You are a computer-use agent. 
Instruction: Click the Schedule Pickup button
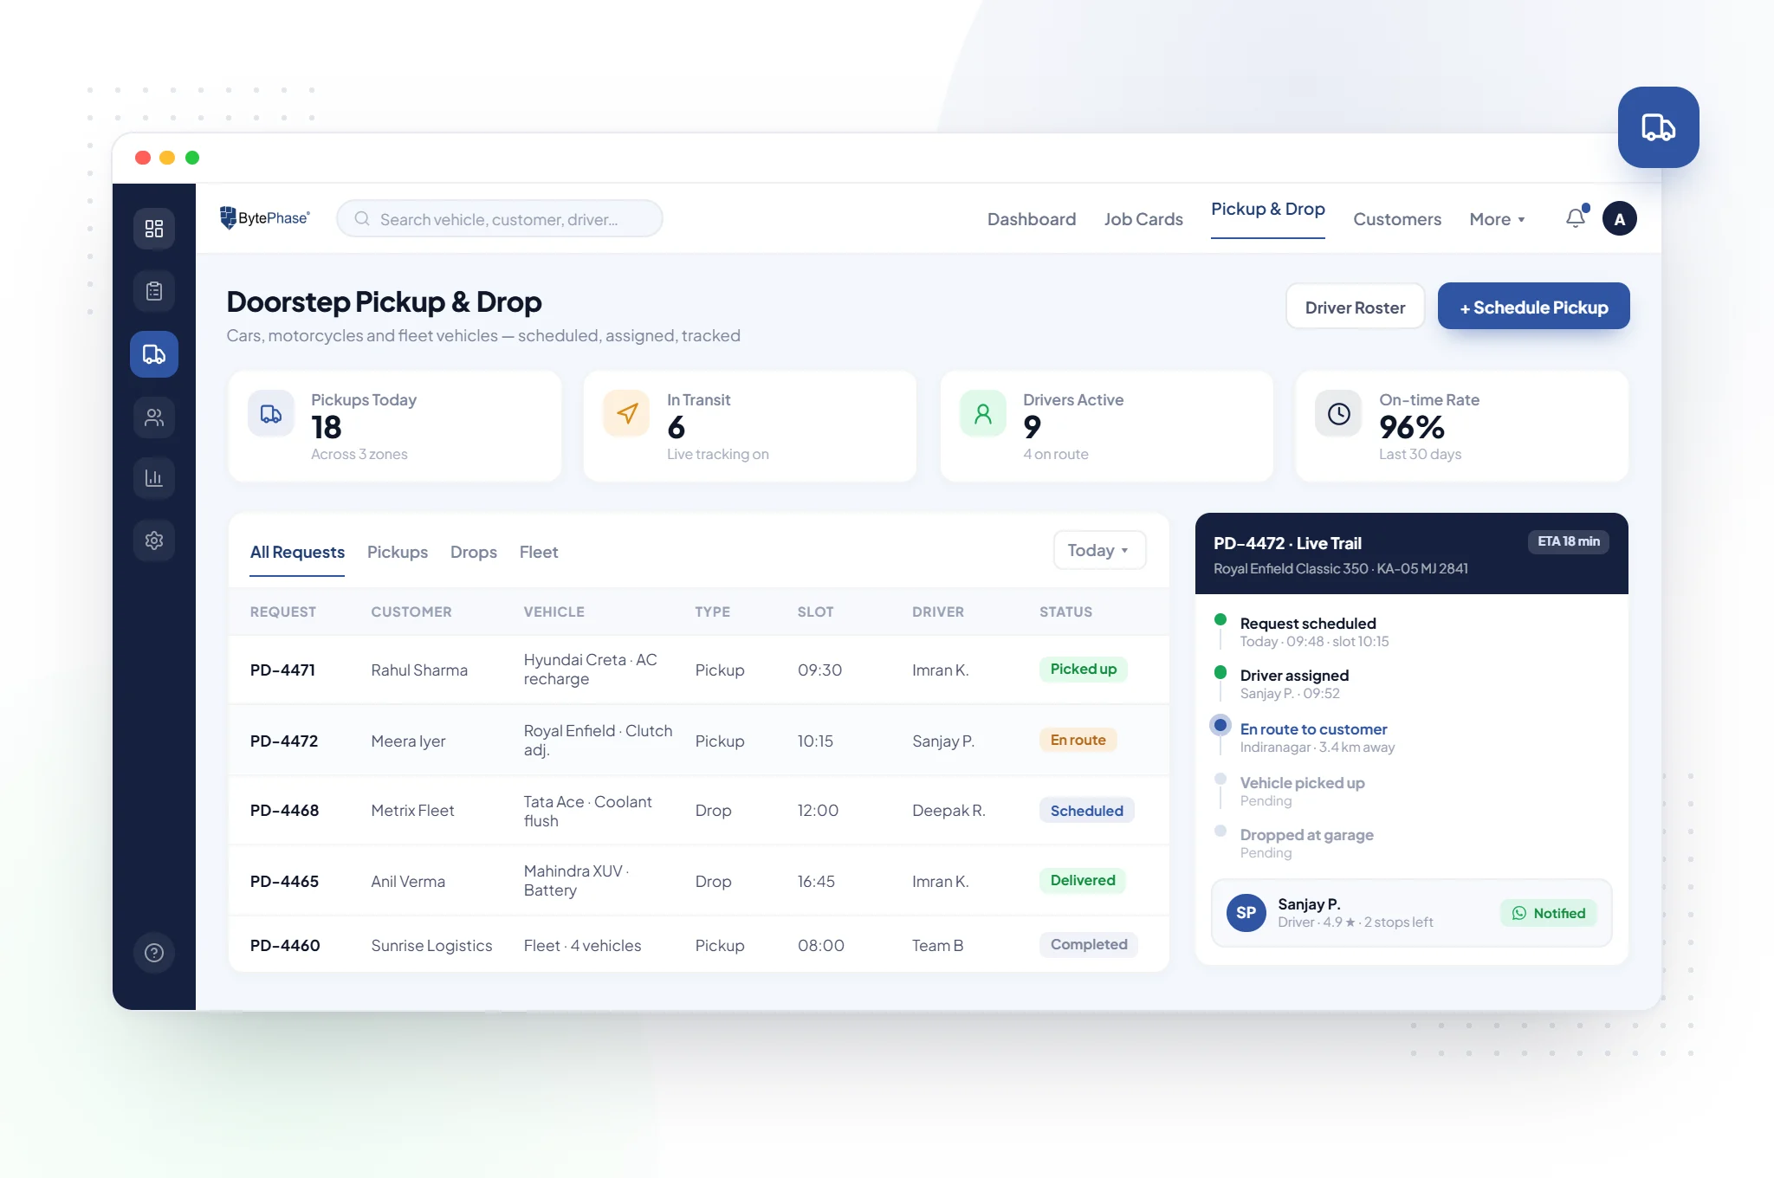point(1533,307)
